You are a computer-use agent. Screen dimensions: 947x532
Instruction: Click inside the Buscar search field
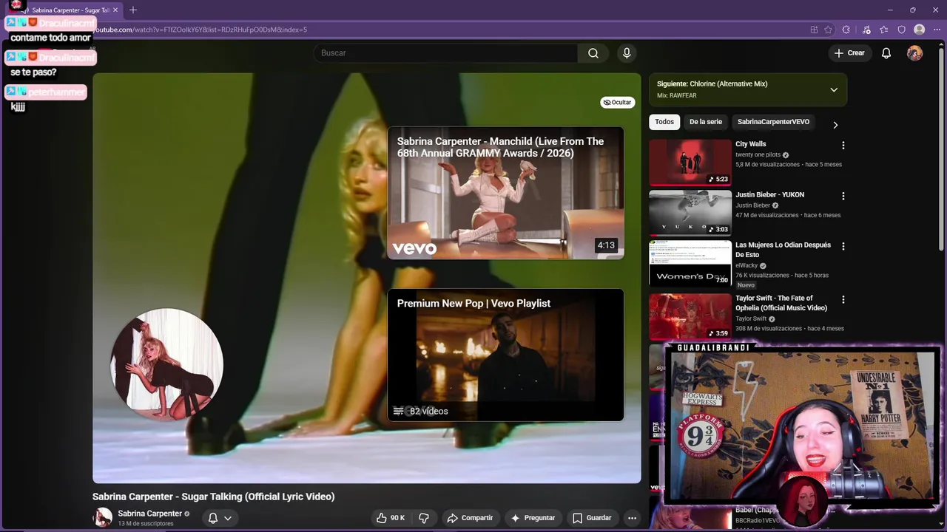point(446,53)
